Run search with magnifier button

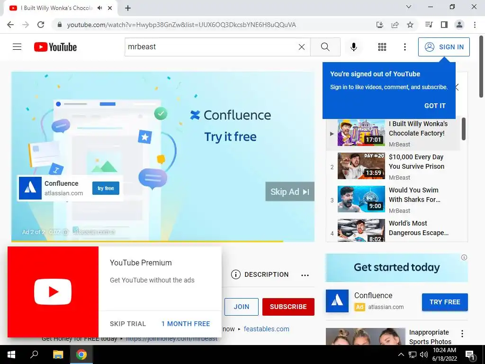(x=325, y=47)
